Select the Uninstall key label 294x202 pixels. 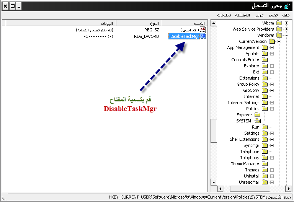(x=252, y=176)
